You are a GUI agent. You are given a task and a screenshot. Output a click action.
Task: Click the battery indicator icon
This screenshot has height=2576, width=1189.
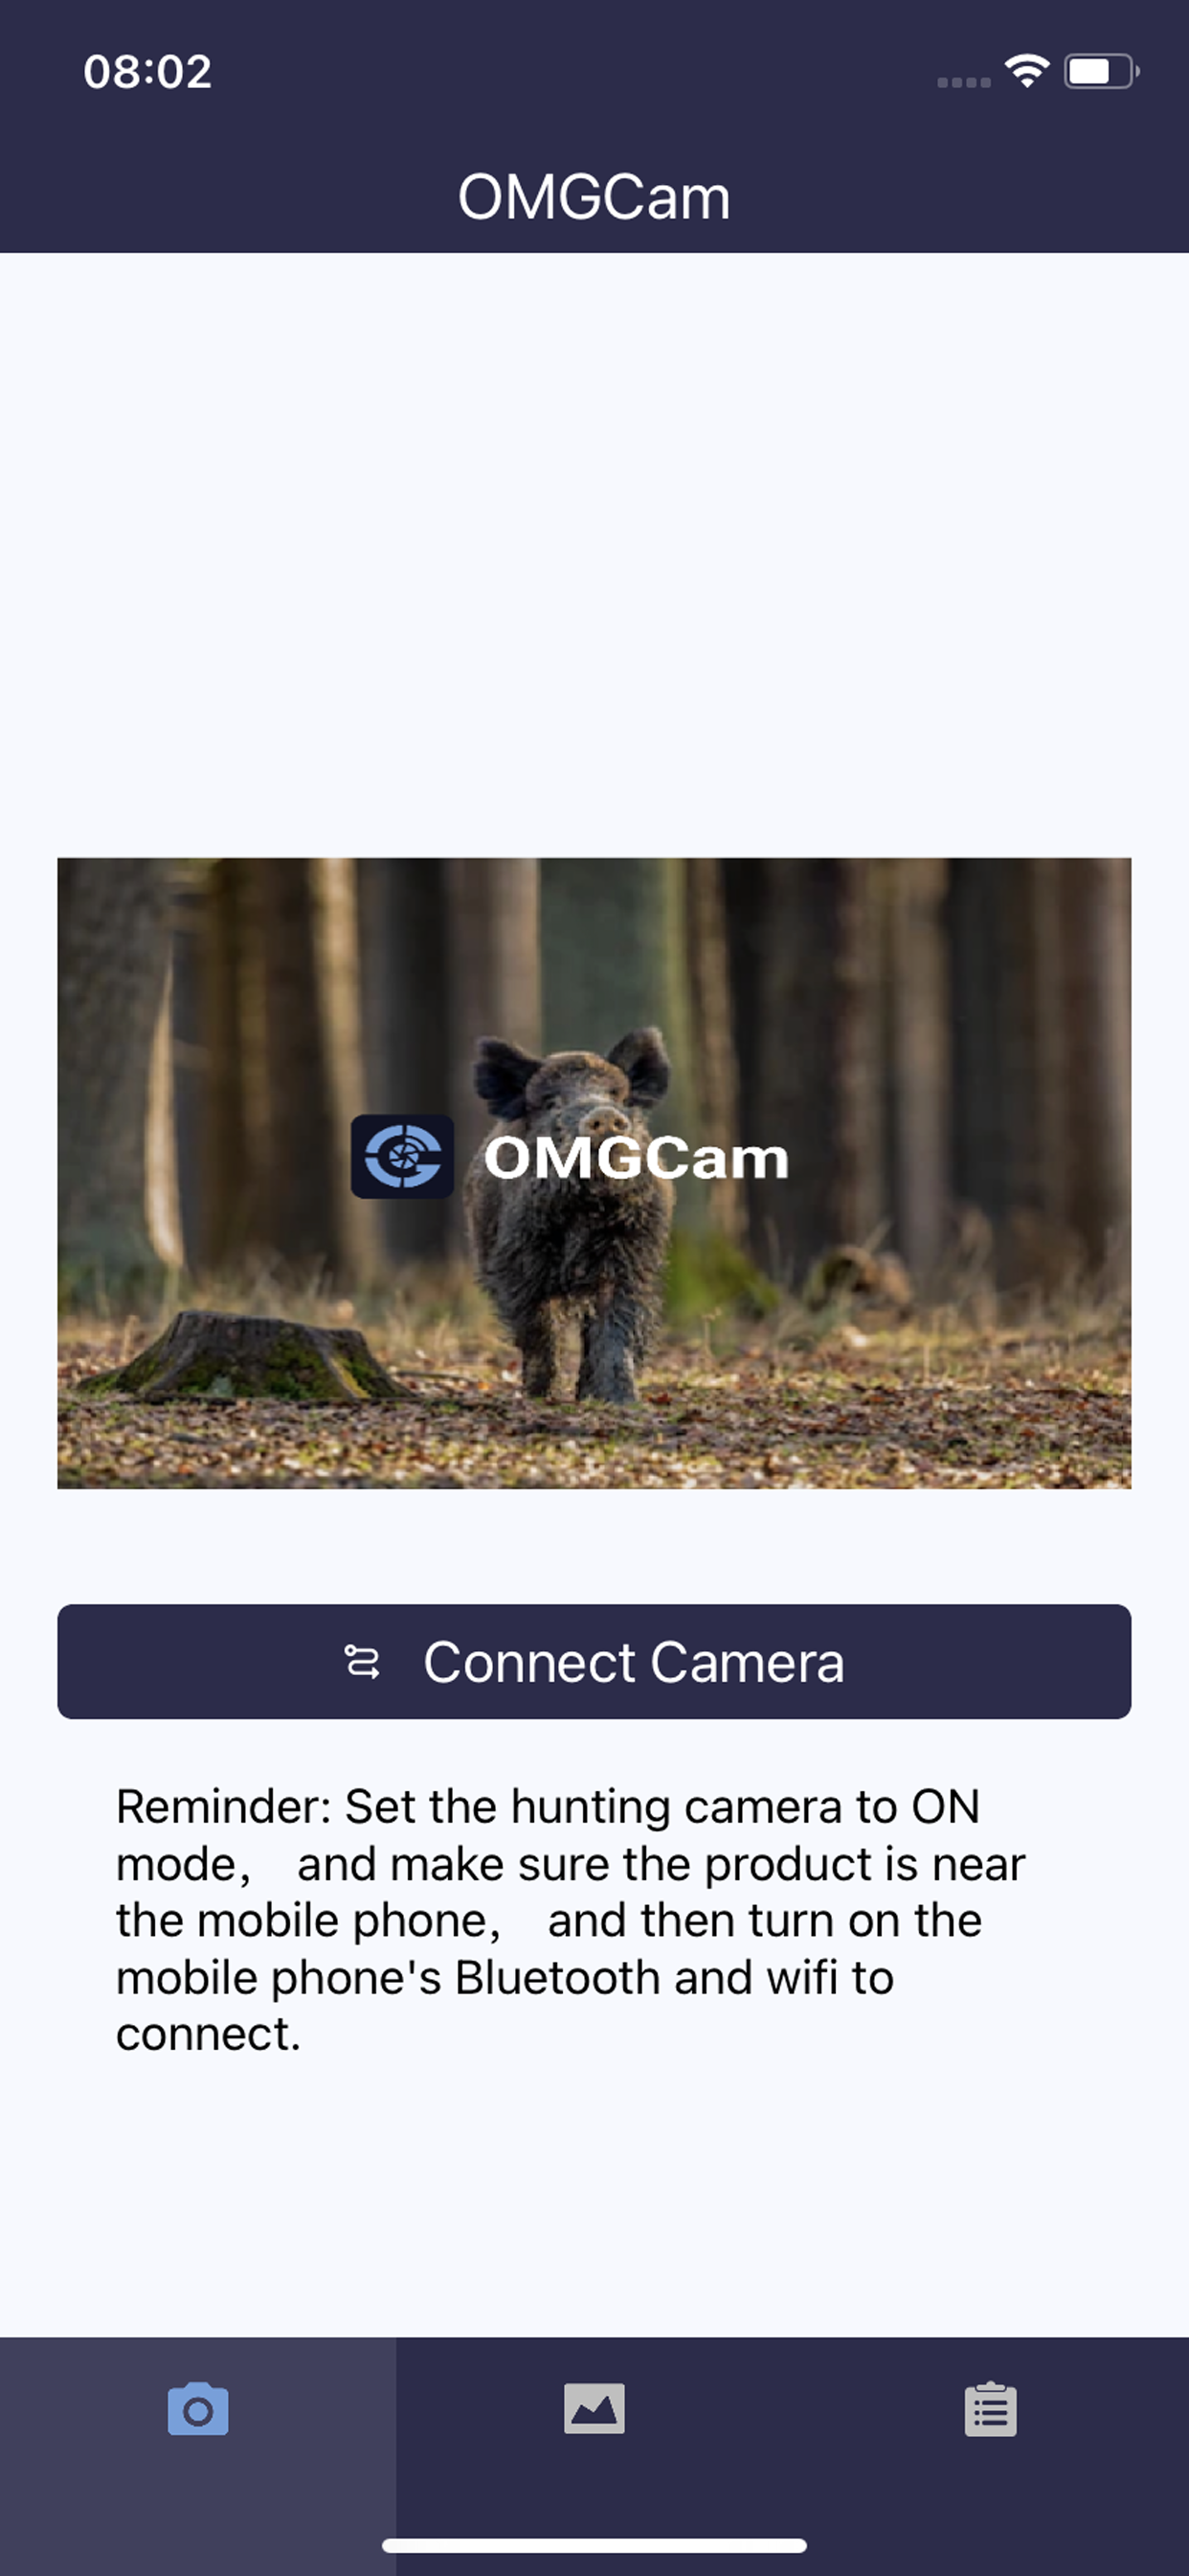click(x=1102, y=71)
